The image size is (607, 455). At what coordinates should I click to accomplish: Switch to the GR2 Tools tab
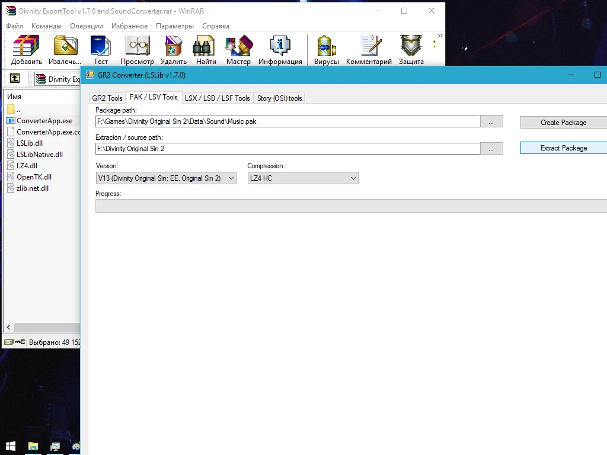107,98
